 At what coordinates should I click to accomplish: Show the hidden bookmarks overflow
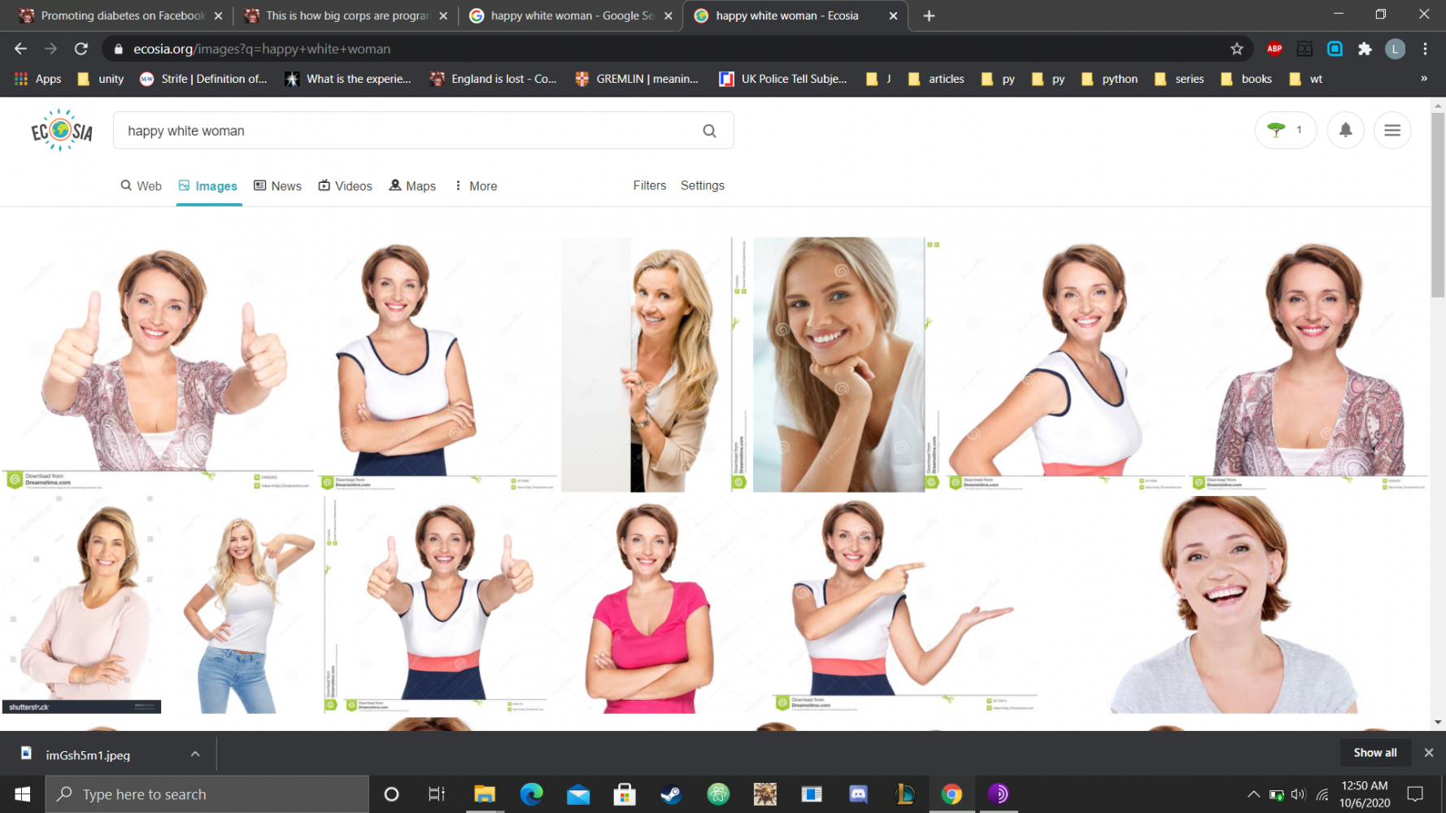point(1423,79)
